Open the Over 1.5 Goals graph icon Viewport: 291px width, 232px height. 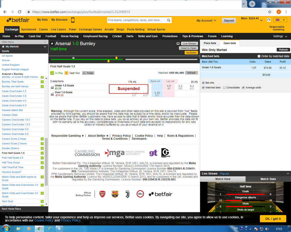tap(52, 94)
